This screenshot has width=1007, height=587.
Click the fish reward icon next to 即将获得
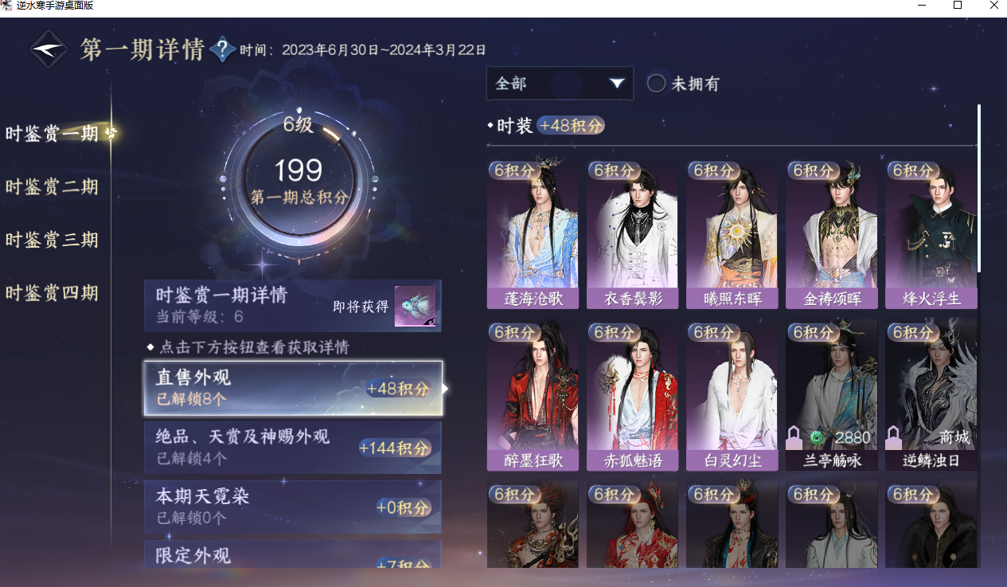415,307
